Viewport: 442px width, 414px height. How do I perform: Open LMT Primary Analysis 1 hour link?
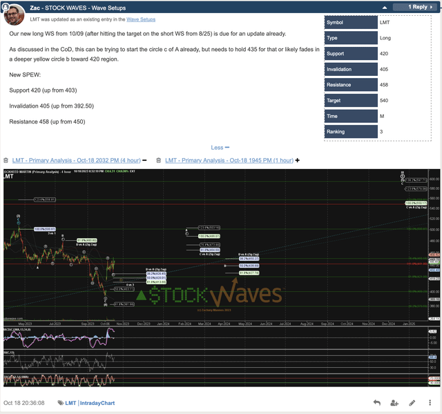[228, 160]
